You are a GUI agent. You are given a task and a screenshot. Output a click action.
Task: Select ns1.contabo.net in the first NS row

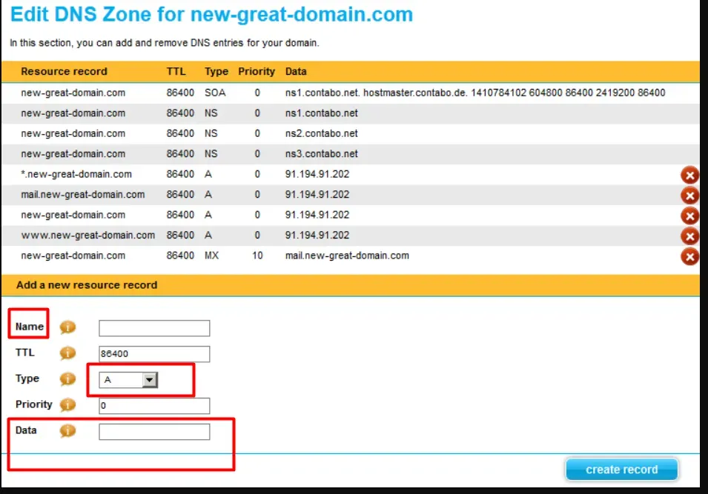pos(322,113)
